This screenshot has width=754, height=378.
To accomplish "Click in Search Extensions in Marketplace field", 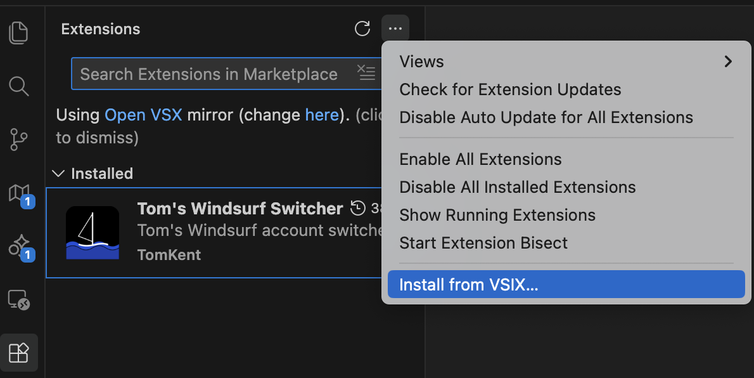I will coord(209,74).
